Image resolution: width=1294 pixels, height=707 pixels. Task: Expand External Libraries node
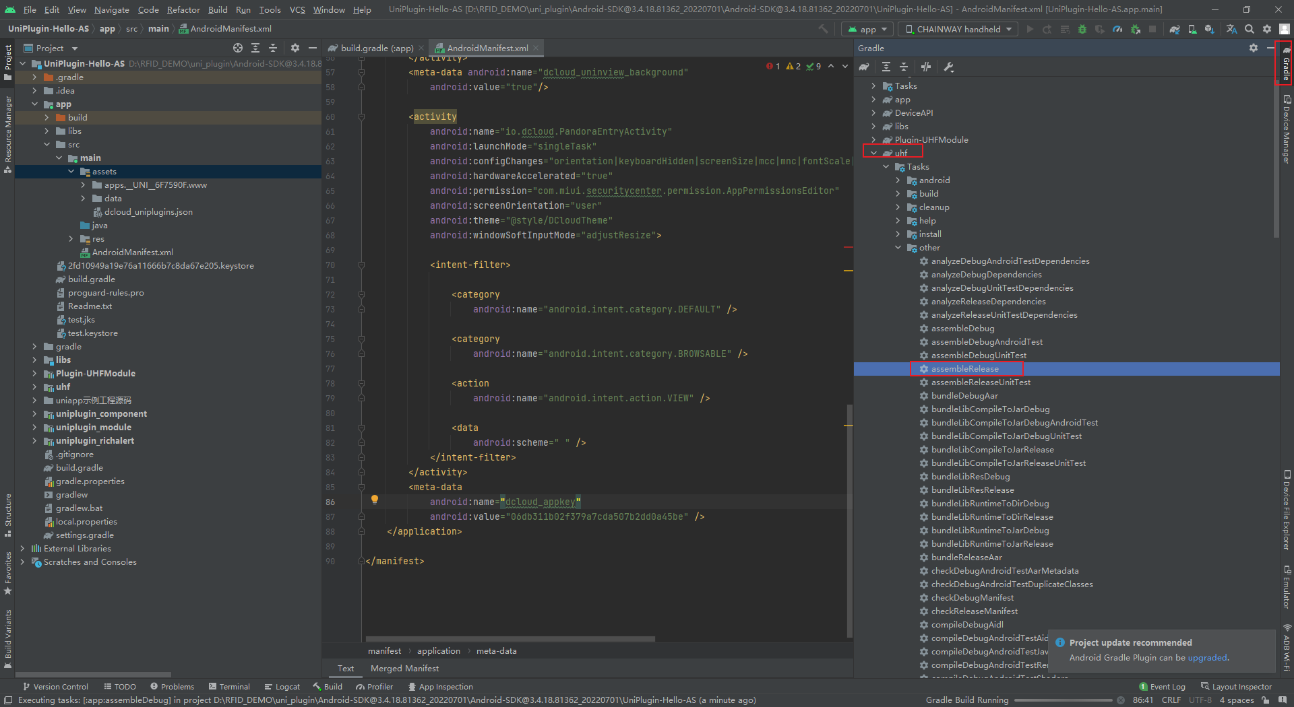click(x=23, y=549)
